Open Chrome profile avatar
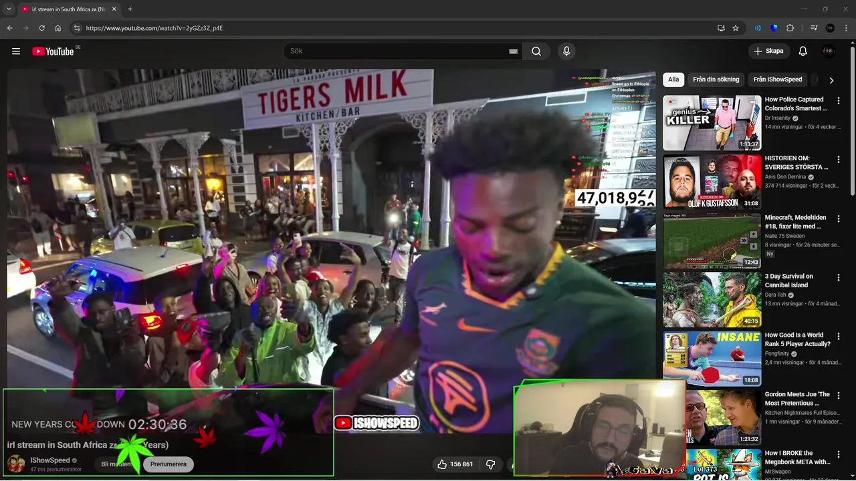Viewport: 856px width, 481px height. point(830,28)
